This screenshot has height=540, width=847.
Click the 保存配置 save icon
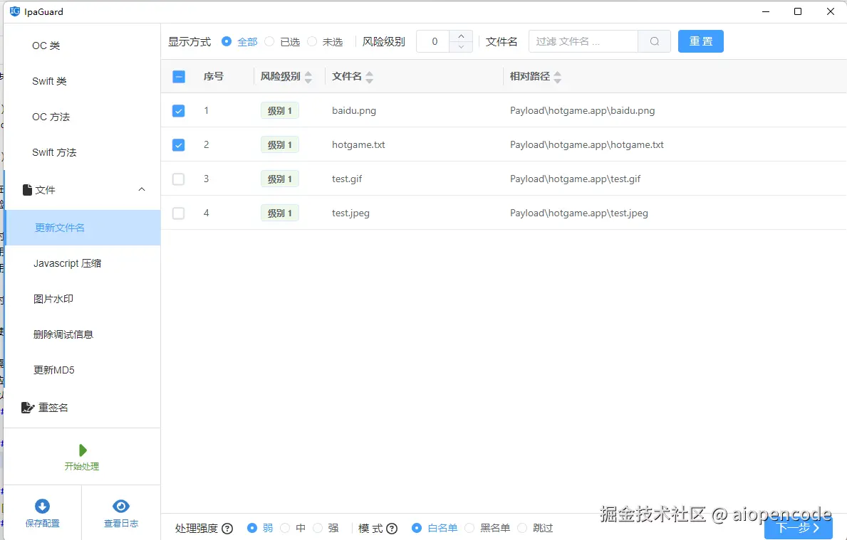click(x=43, y=506)
